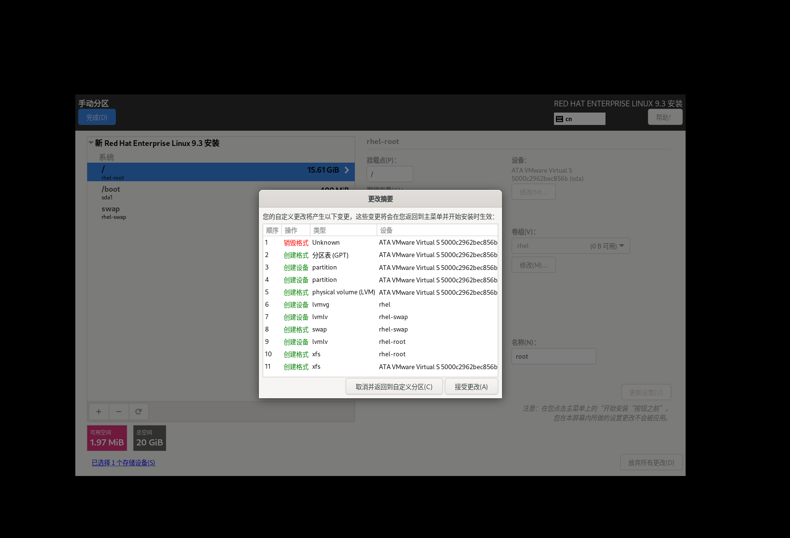Open the cn keyboard layout selector

579,118
